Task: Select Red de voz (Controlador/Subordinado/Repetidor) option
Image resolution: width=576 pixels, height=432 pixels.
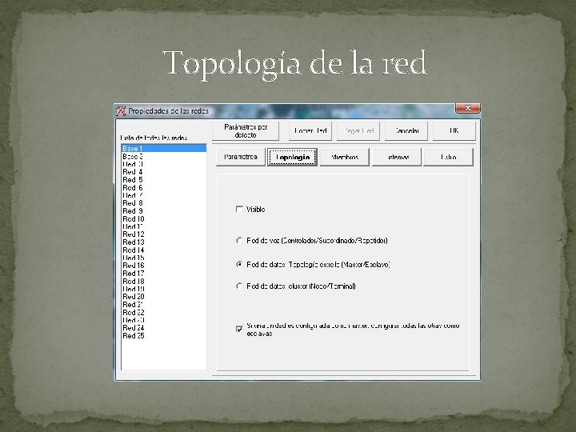Action: click(x=239, y=240)
